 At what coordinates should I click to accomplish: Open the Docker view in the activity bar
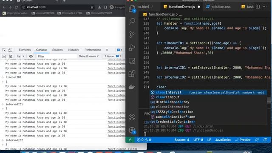pyautogui.click(x=132, y=87)
